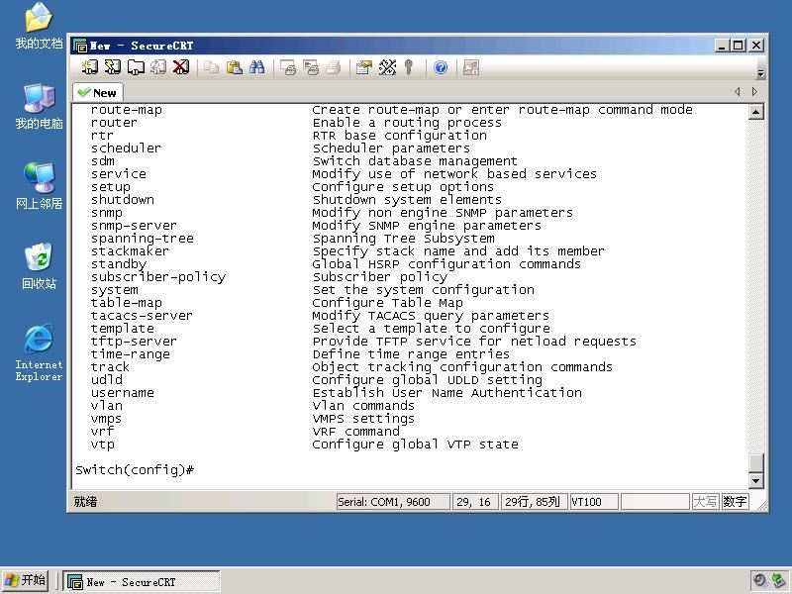This screenshot has width=792, height=594.
Task: Open the Connect in Tab icon
Action: point(136,67)
